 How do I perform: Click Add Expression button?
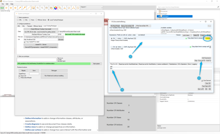click(x=206, y=58)
